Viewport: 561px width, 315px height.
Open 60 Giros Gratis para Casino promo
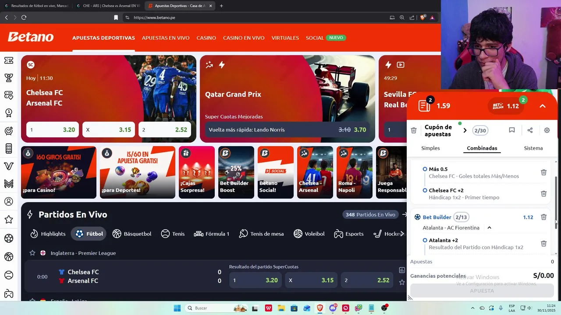[59, 172]
